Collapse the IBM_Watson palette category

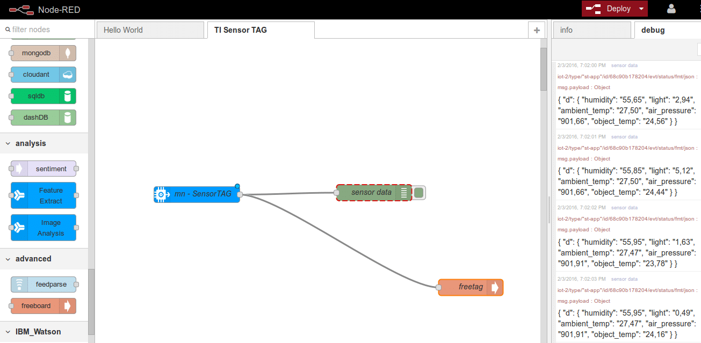click(44, 332)
